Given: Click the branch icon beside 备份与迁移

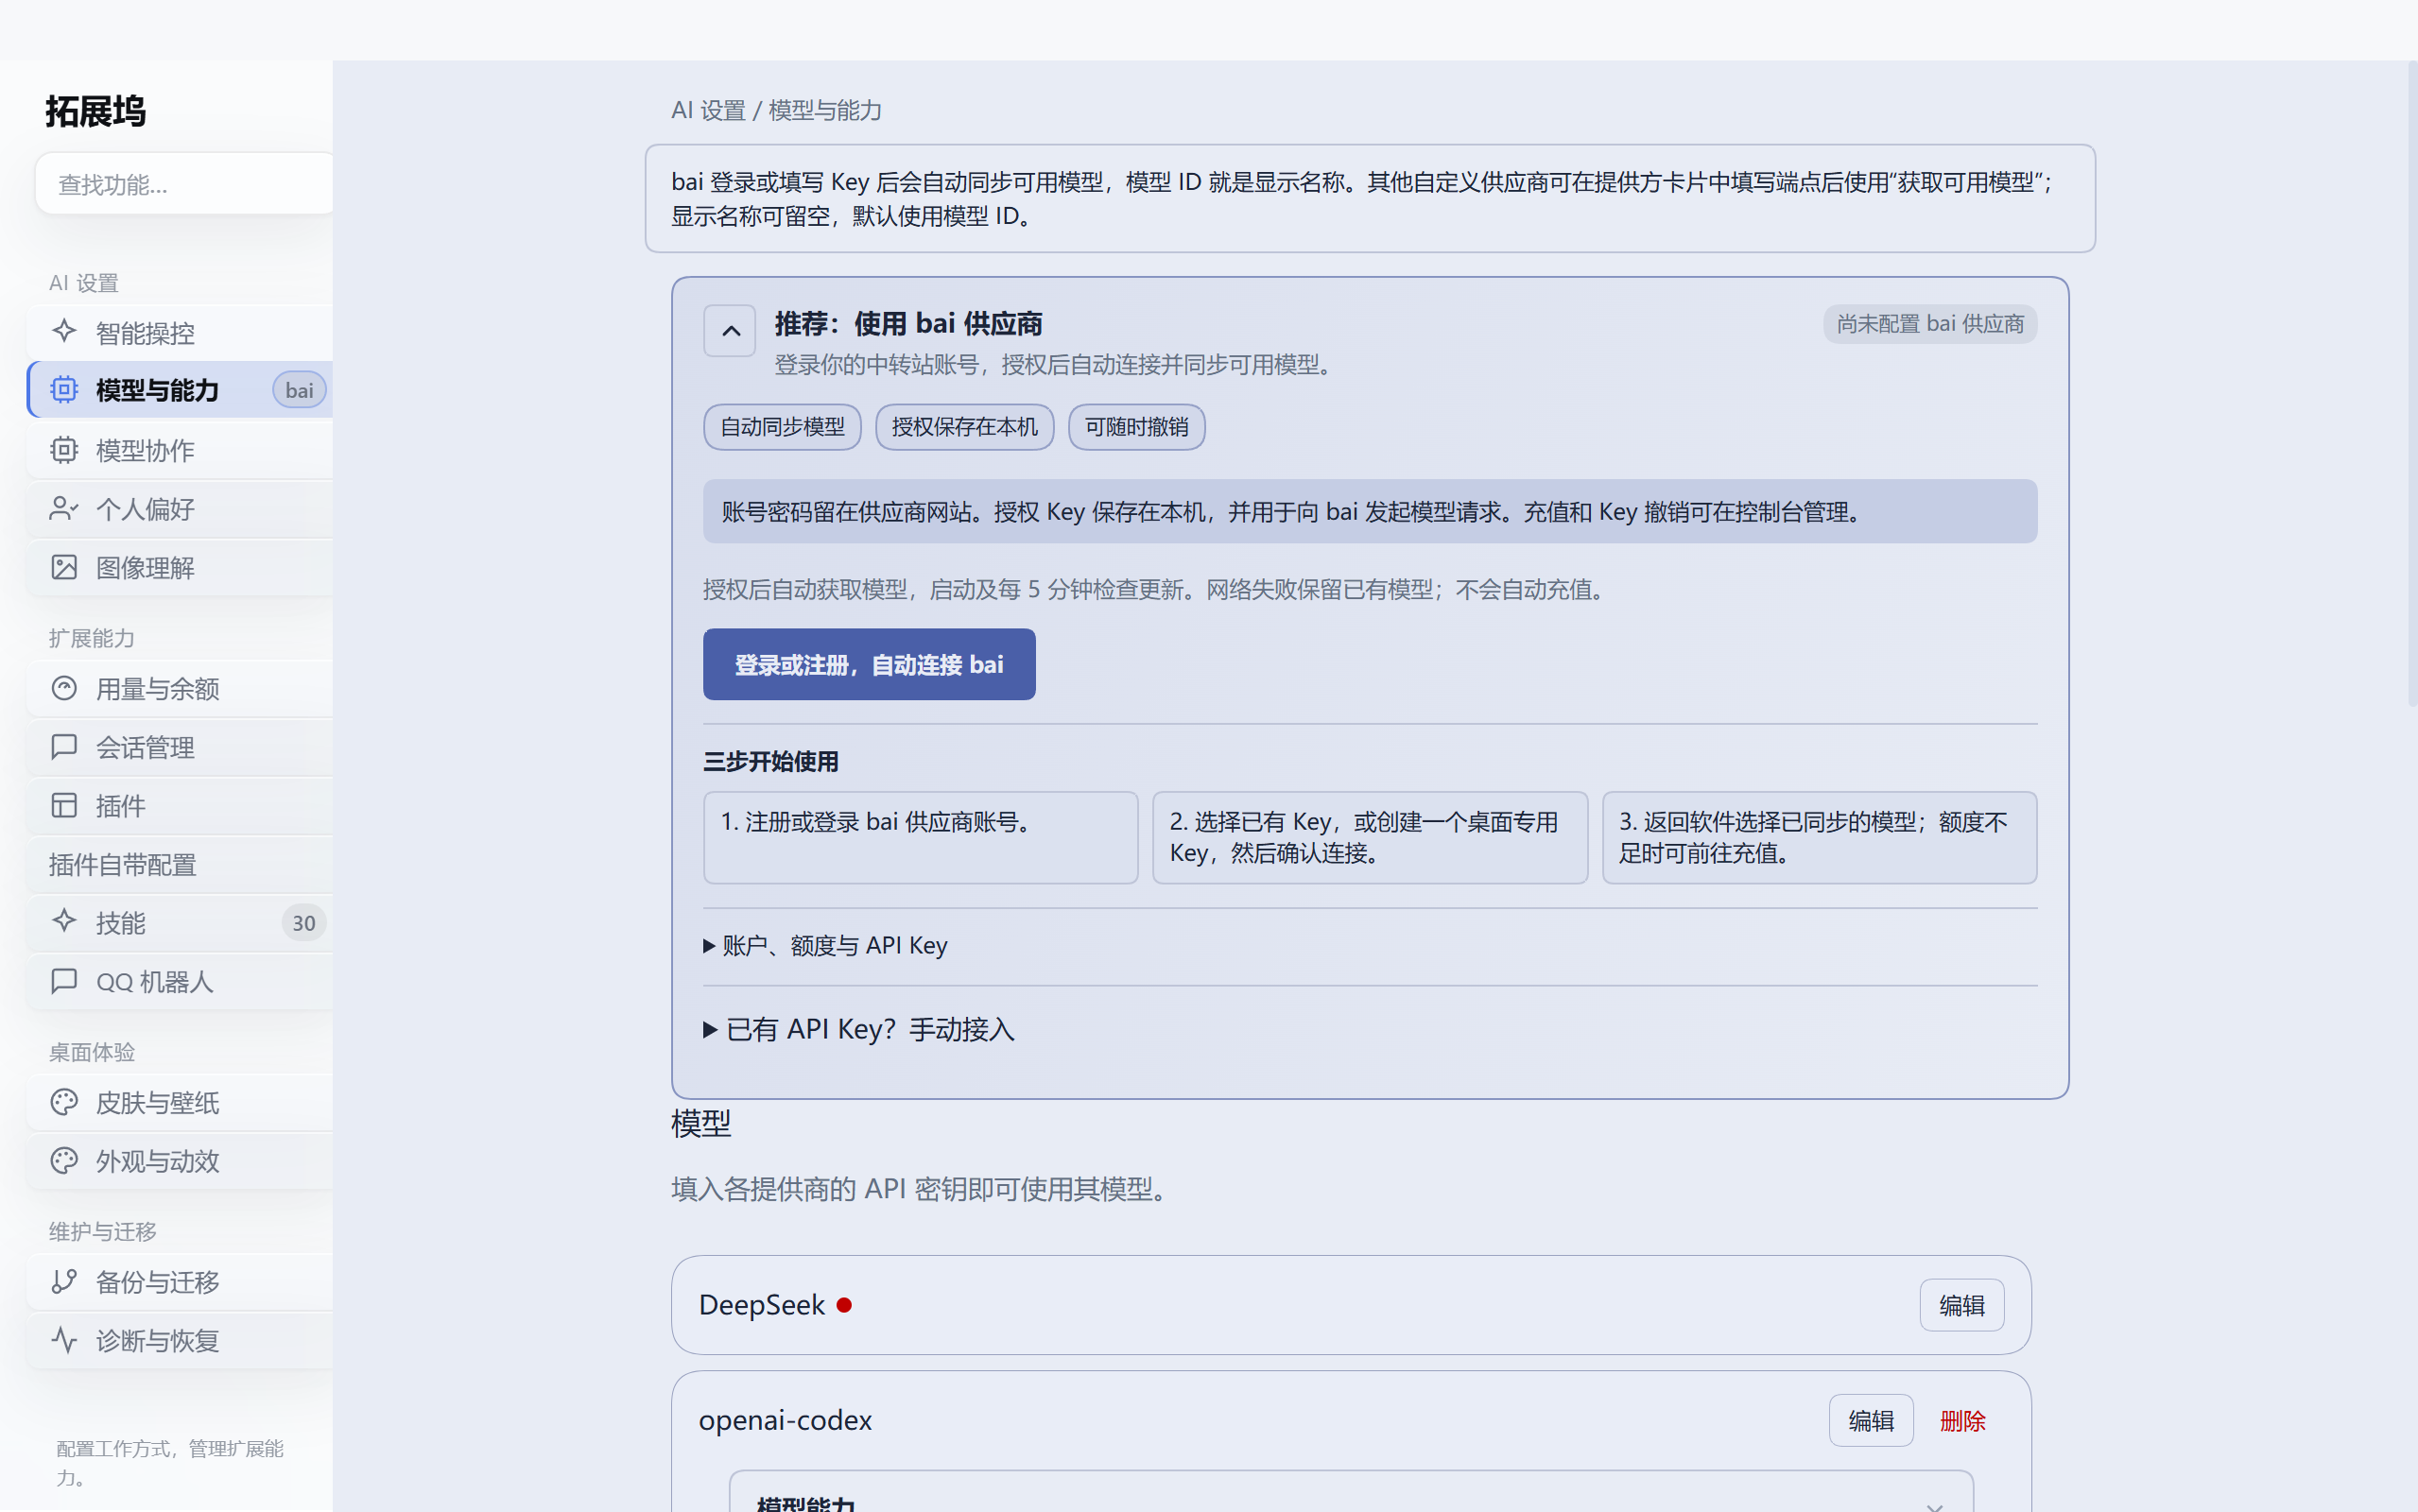Looking at the screenshot, I should pos(64,1281).
